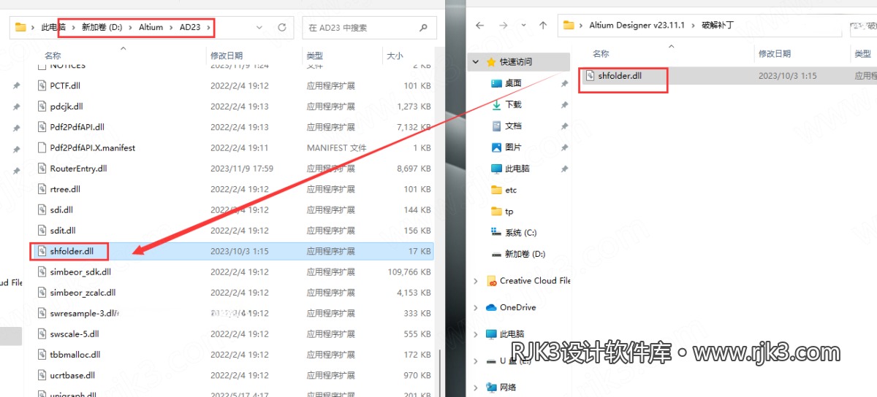The width and height of the screenshot is (877, 397).
Task: Click the folder icon in 破解补丁 address bar
Action: tap(569, 25)
